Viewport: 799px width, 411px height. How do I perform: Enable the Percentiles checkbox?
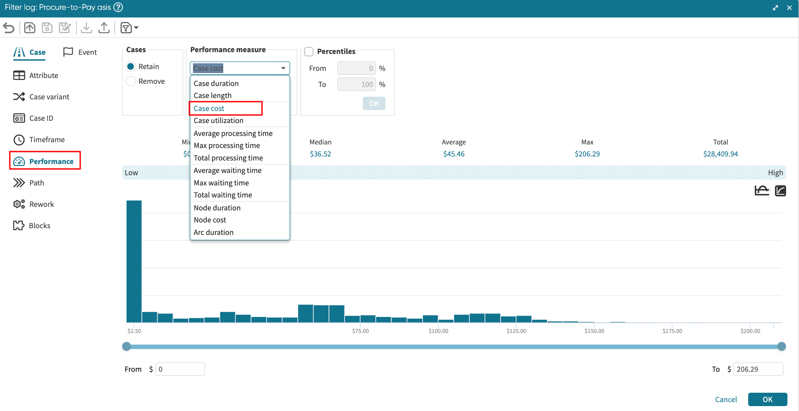point(309,51)
